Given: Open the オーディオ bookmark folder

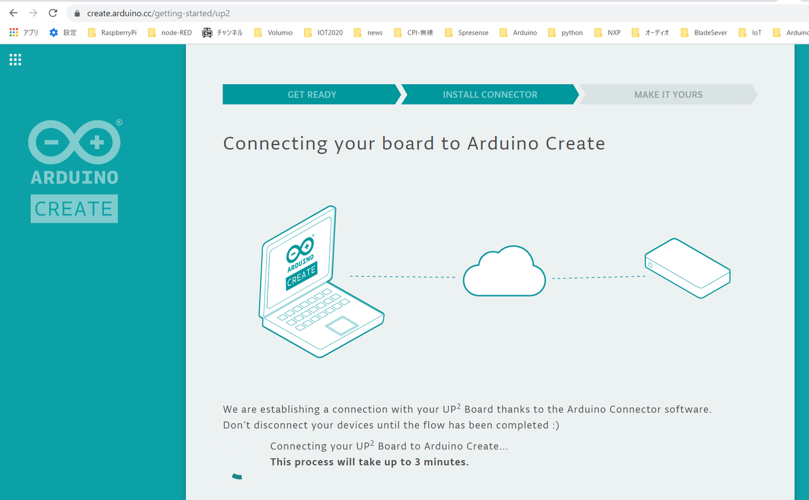Looking at the screenshot, I should point(650,32).
